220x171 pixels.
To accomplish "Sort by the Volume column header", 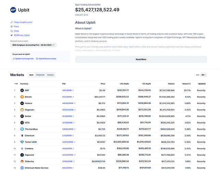I will [x=171, y=84].
